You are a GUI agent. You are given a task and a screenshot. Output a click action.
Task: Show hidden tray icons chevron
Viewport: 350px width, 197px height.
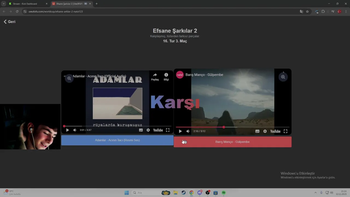click(x=315, y=193)
